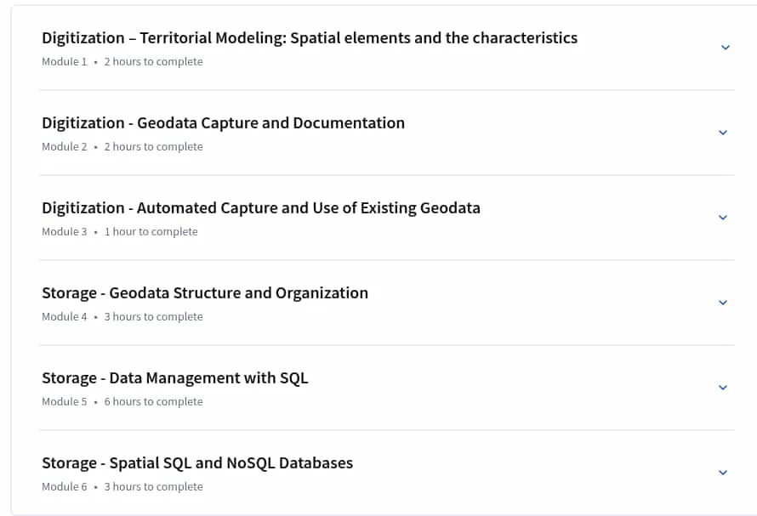Expand Module 1 using its chevron icon
This screenshot has height=516, width=757.
[x=725, y=48]
